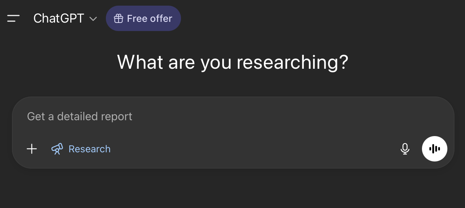Click the "What are you researching?" heading
The width and height of the screenshot is (465, 208).
tap(232, 62)
